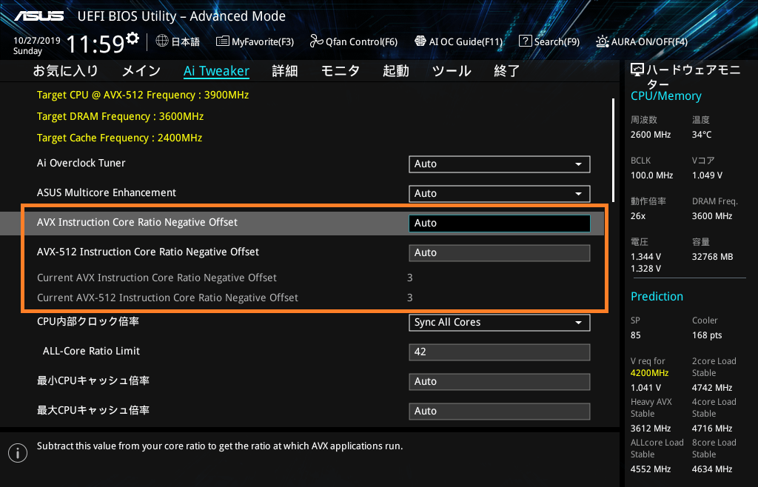758x487 pixels.
Task: Click the 4634 MHz 8core Load value
Action: point(712,469)
